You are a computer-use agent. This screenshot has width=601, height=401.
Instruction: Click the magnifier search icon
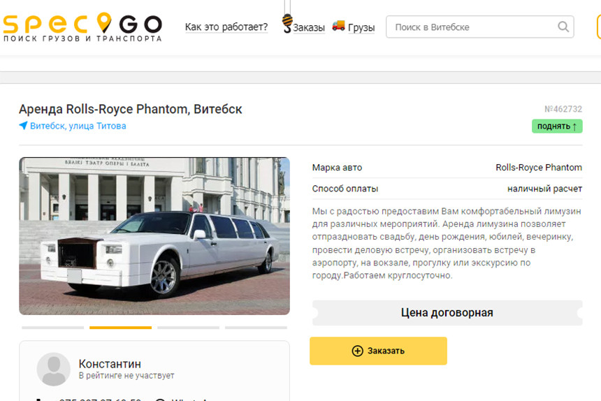click(x=563, y=27)
